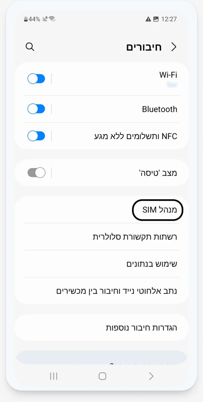
Task: Toggle NFC contactless payments switch
Action: tap(36, 136)
